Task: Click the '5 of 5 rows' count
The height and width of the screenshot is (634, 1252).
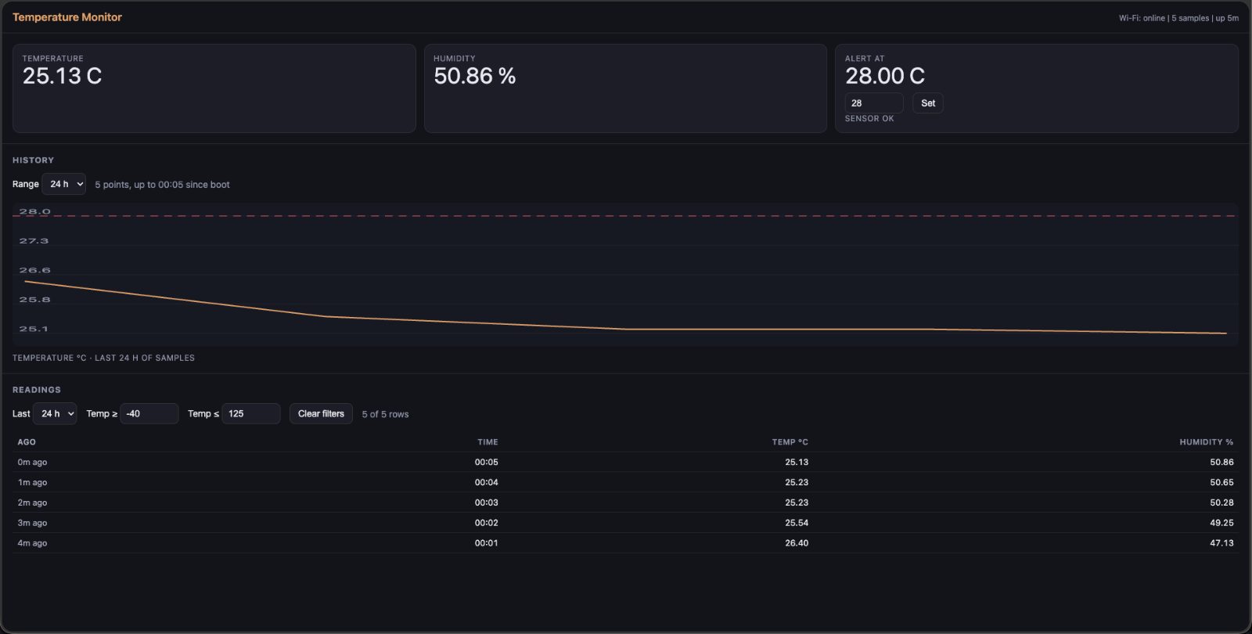Action: (x=385, y=414)
